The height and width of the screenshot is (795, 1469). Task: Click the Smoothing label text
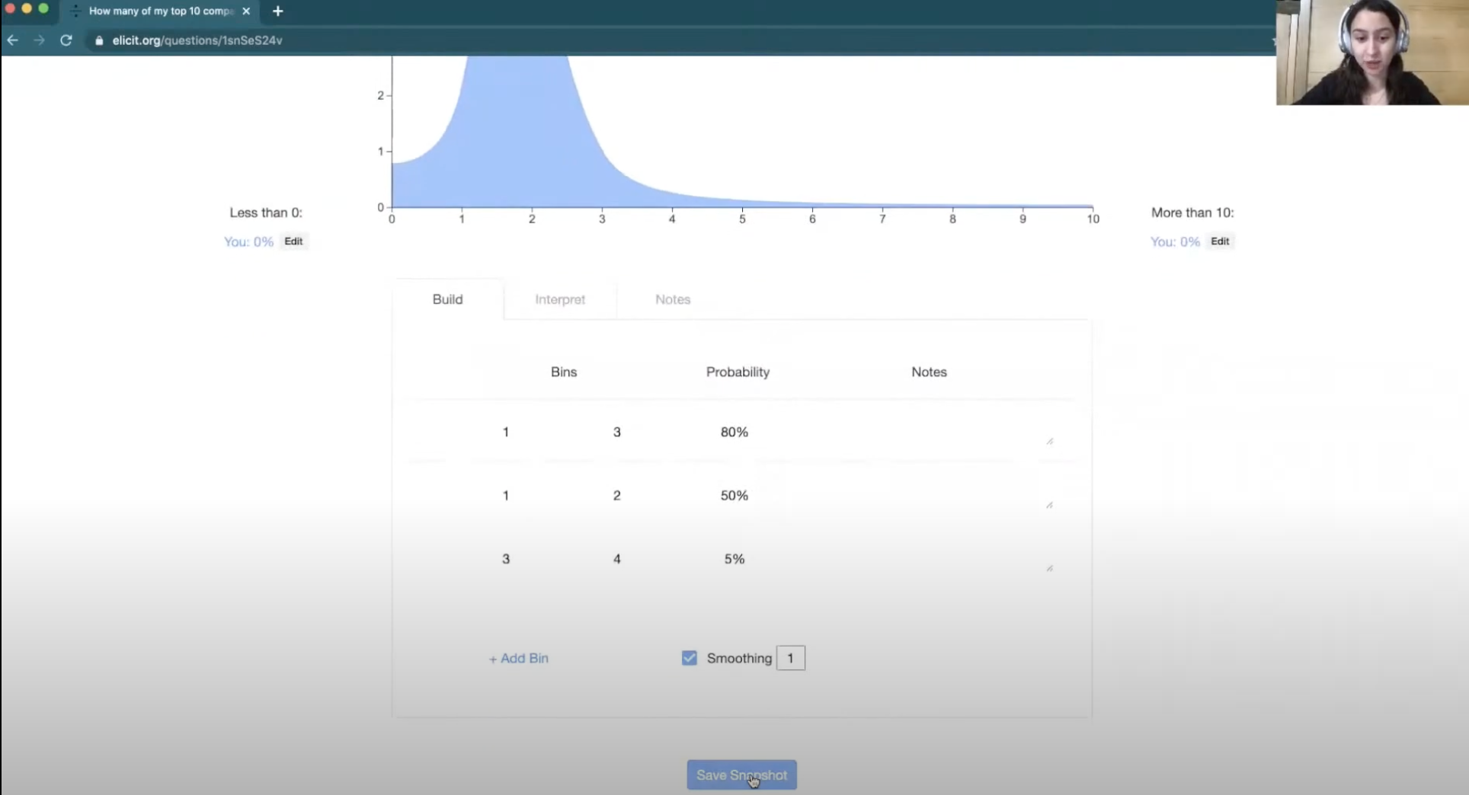(x=739, y=658)
